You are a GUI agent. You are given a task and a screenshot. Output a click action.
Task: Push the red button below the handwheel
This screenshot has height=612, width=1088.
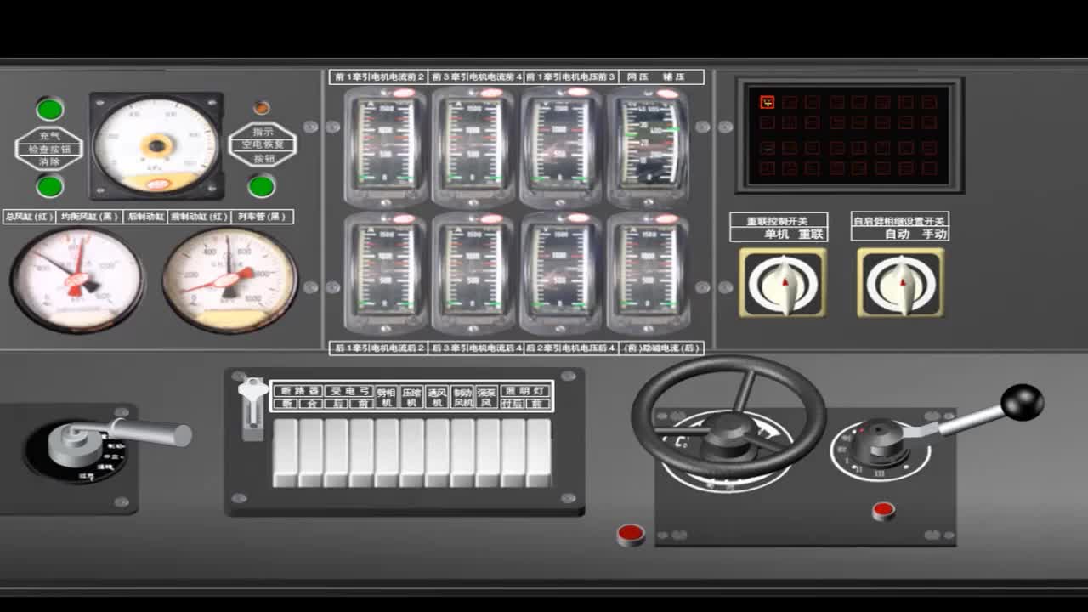(631, 534)
